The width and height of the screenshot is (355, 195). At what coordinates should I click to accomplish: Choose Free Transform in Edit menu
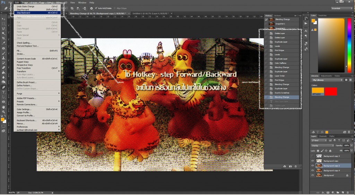pos(37,68)
